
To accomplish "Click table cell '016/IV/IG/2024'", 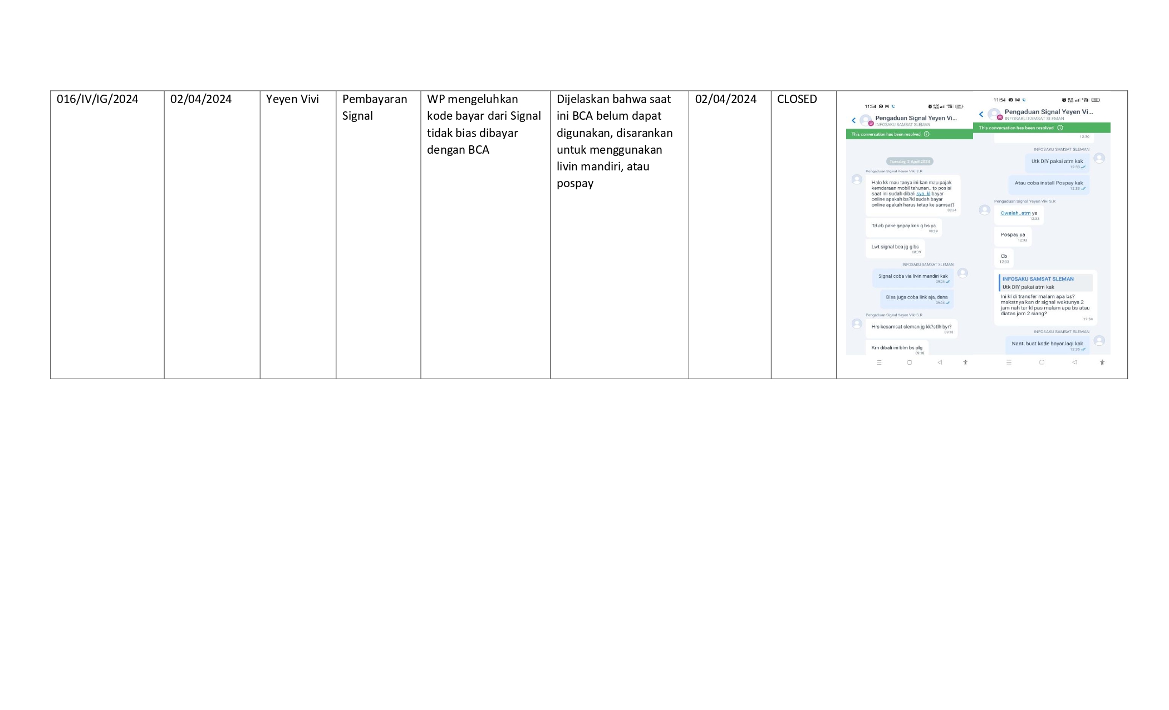I will pos(107,234).
